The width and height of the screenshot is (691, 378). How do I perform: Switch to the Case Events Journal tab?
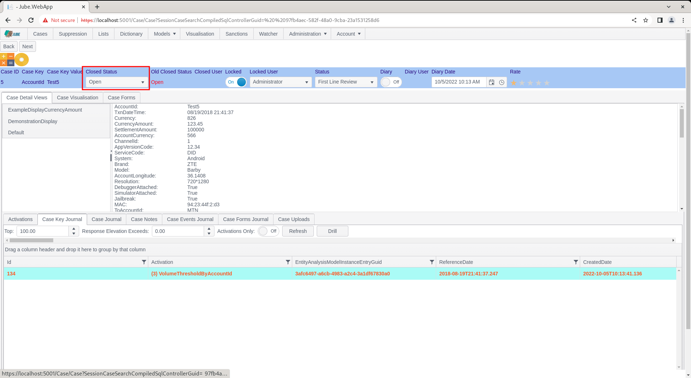pos(190,219)
